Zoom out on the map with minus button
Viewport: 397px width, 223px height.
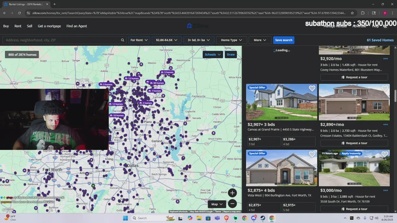pos(232,203)
